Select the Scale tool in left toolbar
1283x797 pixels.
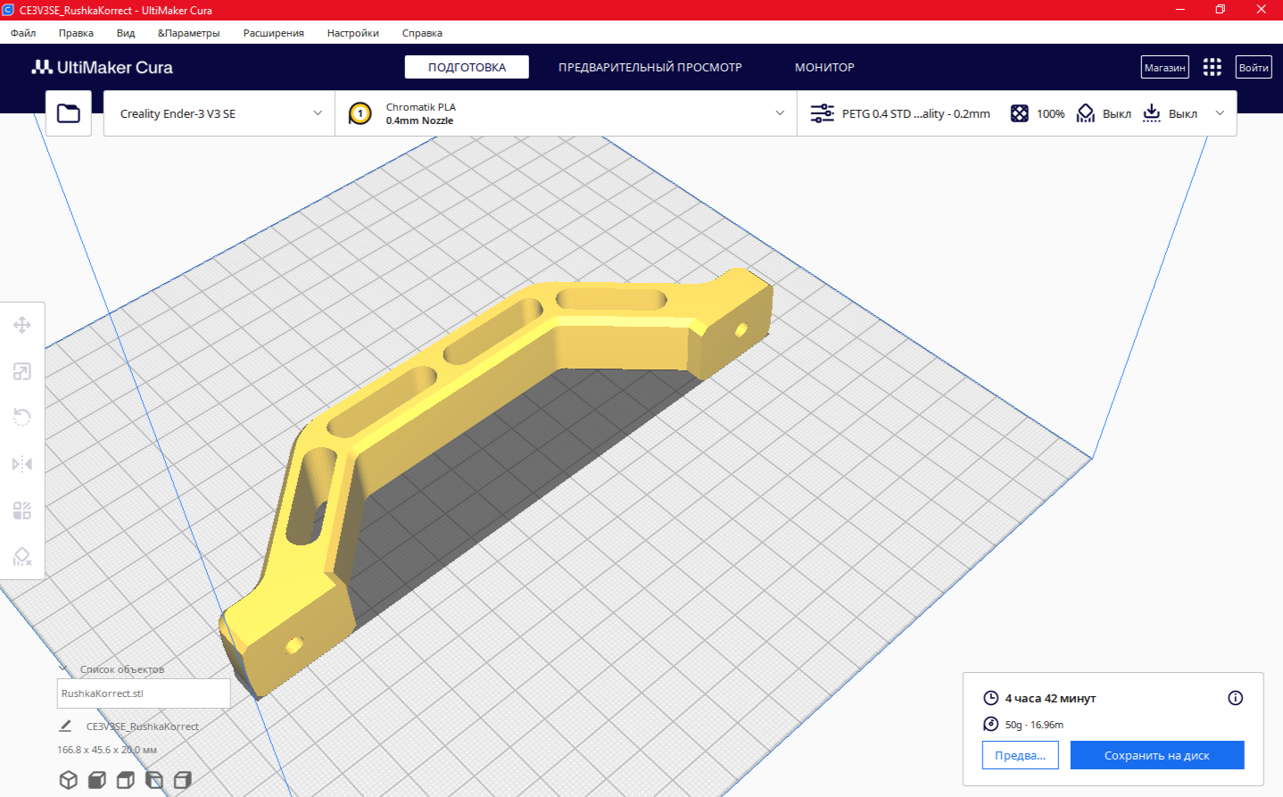(22, 371)
